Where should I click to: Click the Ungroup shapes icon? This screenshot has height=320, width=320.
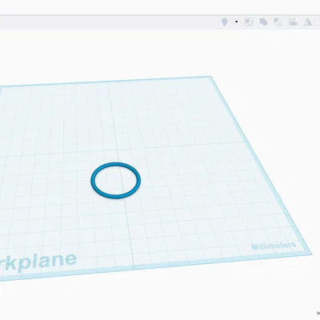tap(278, 22)
